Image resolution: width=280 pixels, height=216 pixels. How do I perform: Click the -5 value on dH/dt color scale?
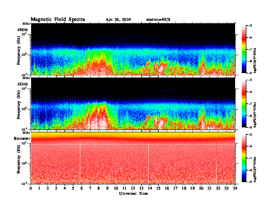coord(250,26)
